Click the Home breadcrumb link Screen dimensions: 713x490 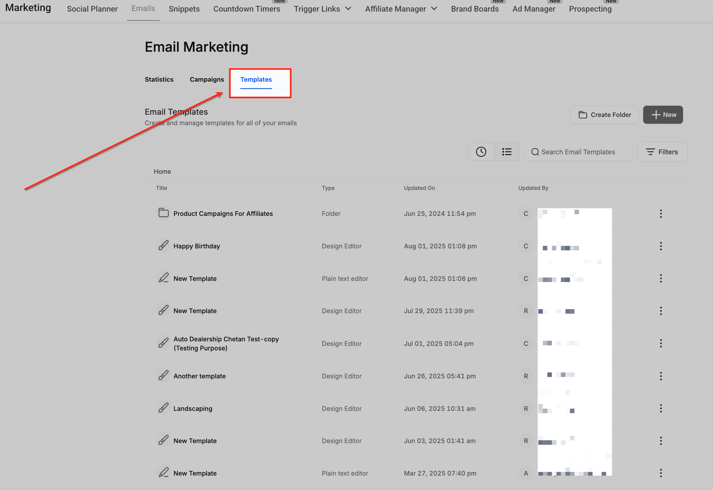(162, 172)
